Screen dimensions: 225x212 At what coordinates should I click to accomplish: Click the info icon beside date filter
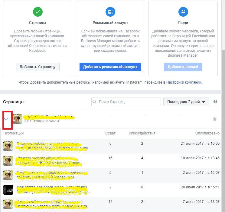click(215, 102)
